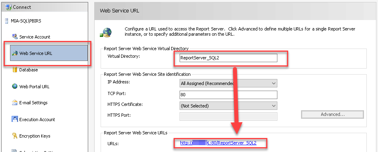Click the URLs: label
This screenshot has width=378, height=152.
[113, 144]
